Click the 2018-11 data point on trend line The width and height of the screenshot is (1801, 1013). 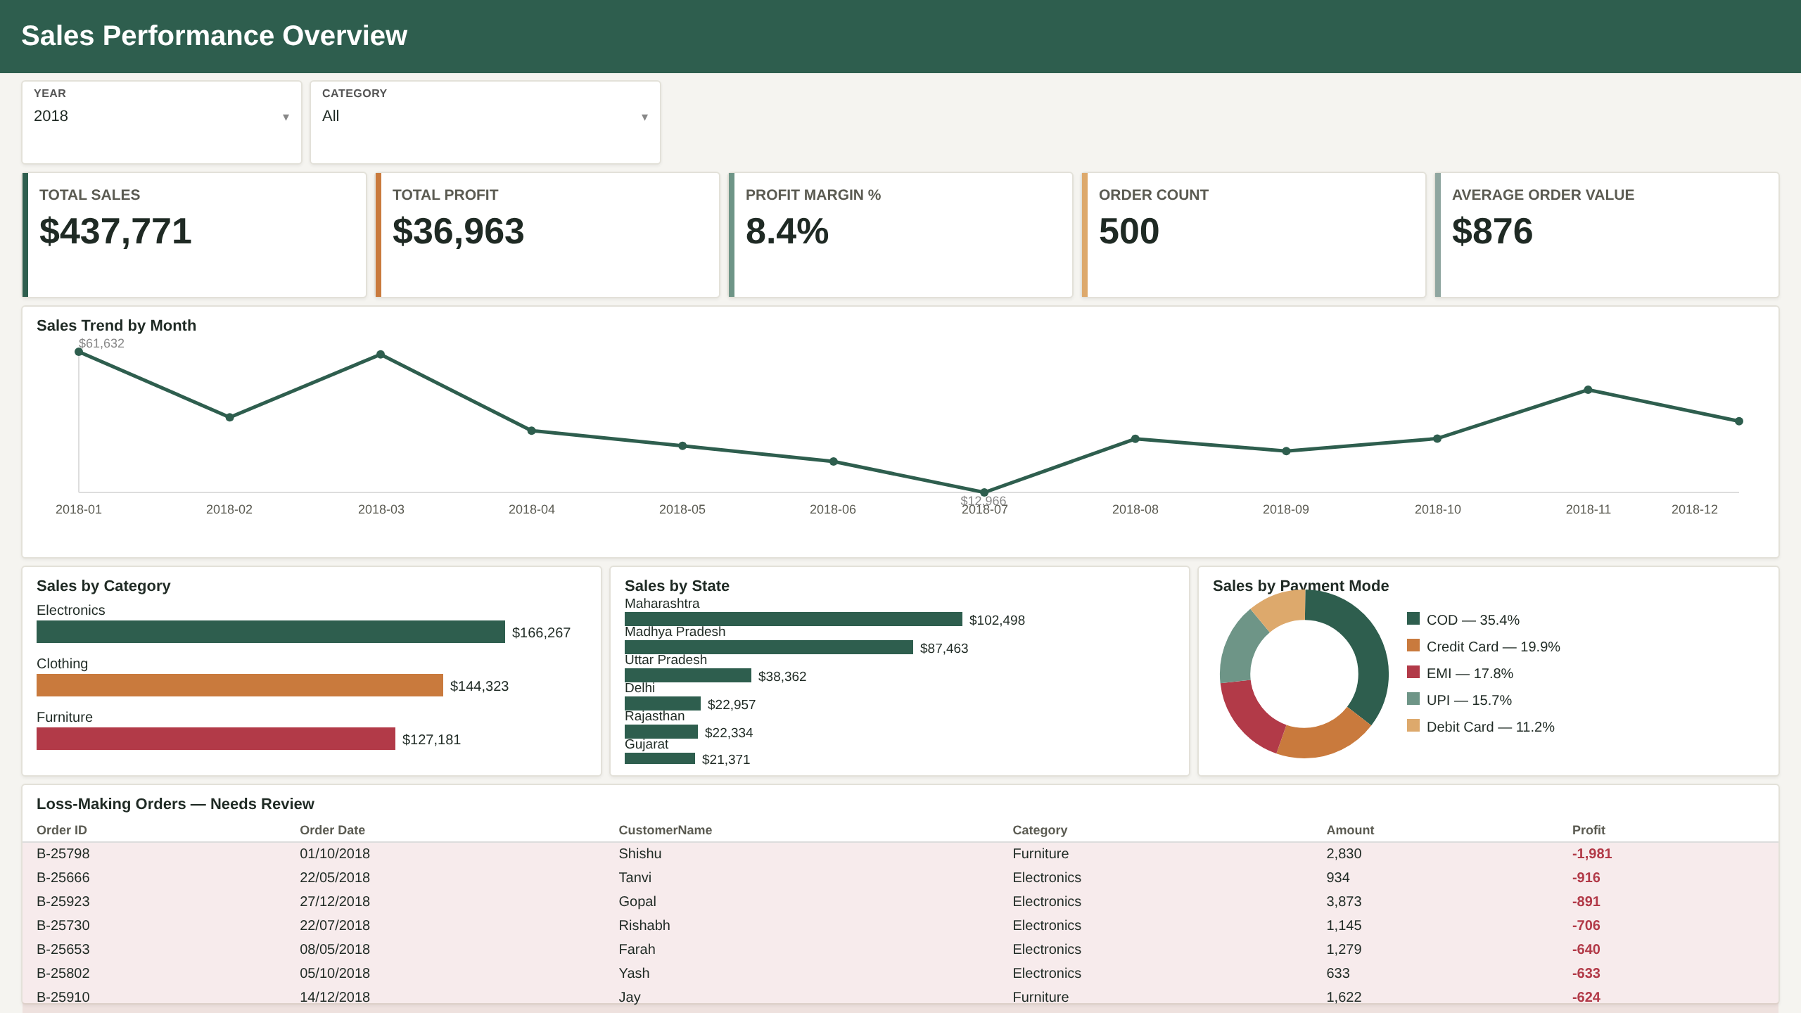(x=1588, y=390)
